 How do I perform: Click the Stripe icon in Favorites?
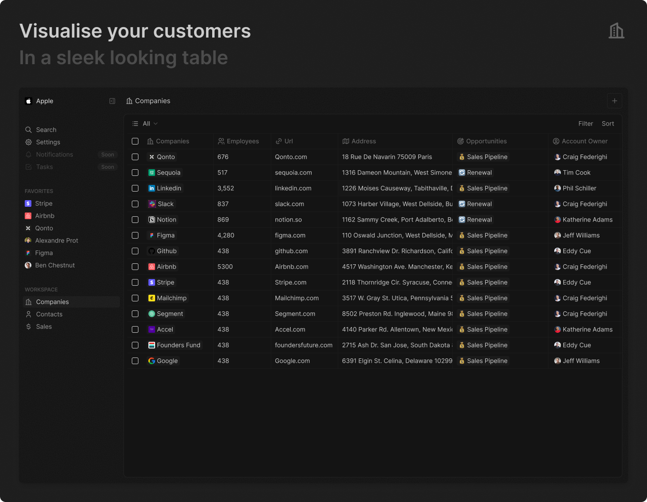point(28,203)
